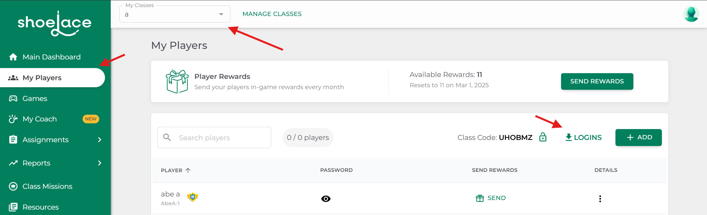Click the ADD player button
The height and width of the screenshot is (215, 707).
click(639, 137)
